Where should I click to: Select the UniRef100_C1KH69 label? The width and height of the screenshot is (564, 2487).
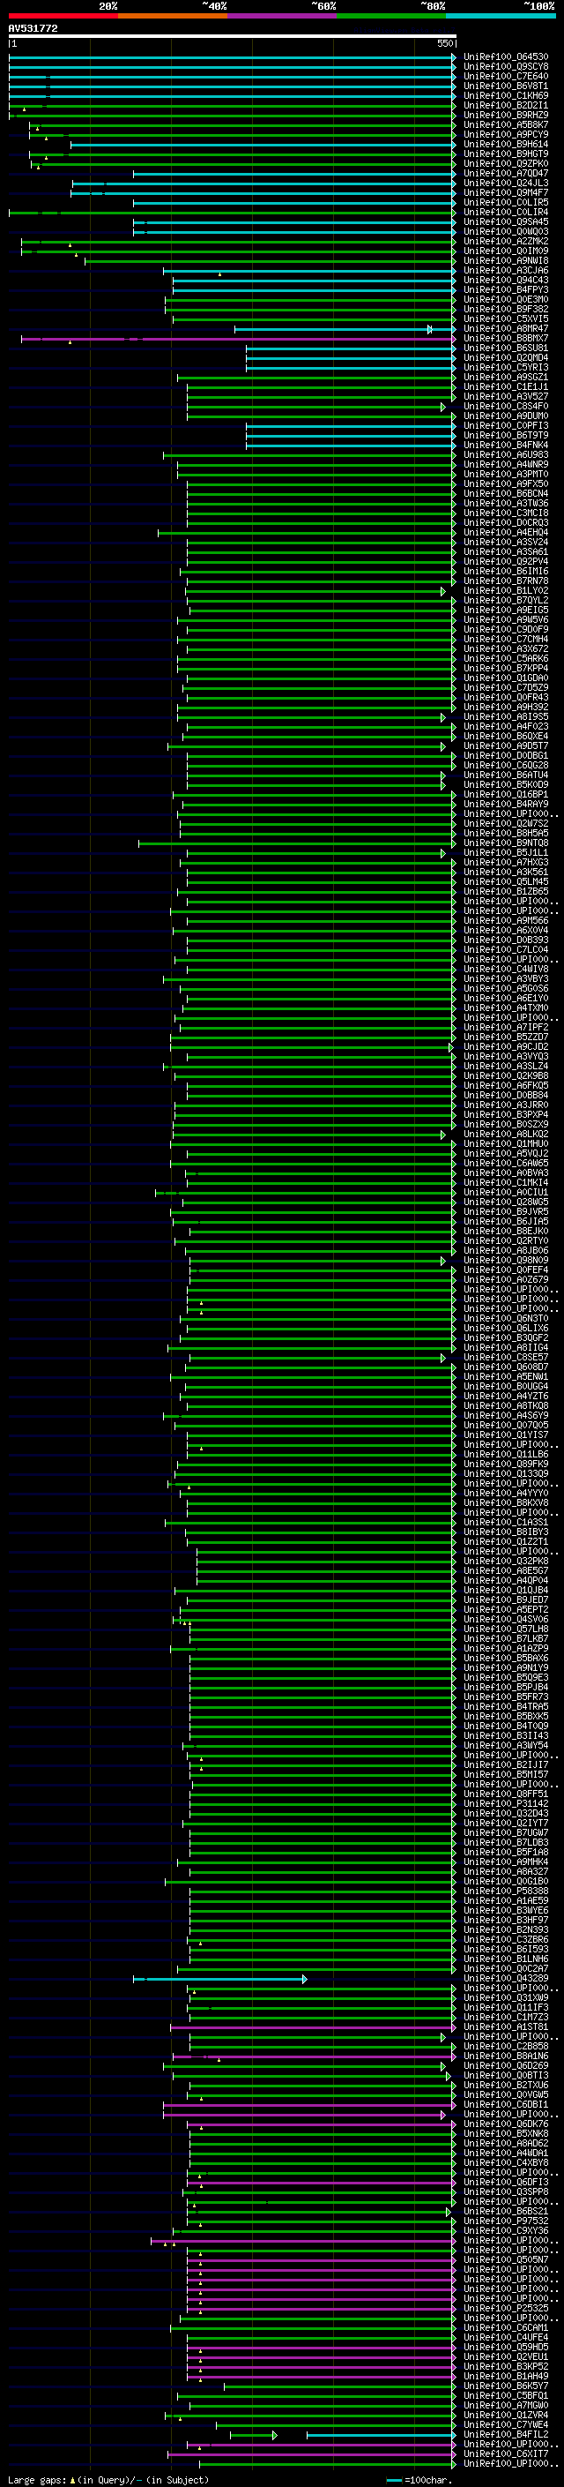click(x=506, y=95)
